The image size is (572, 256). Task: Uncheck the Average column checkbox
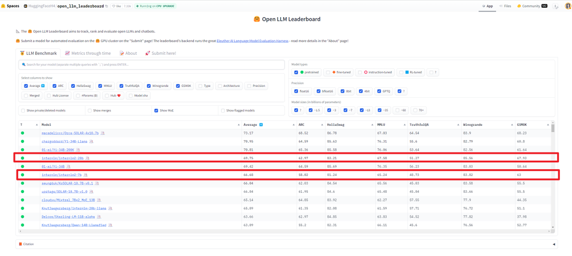[x=26, y=86]
